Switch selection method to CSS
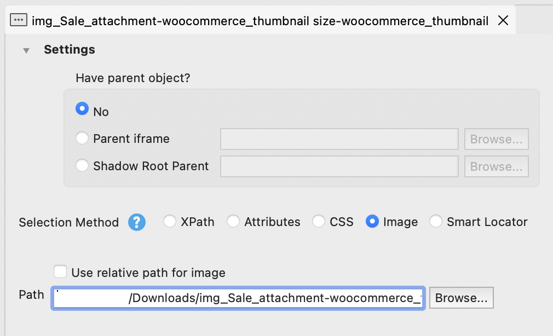 click(x=319, y=222)
